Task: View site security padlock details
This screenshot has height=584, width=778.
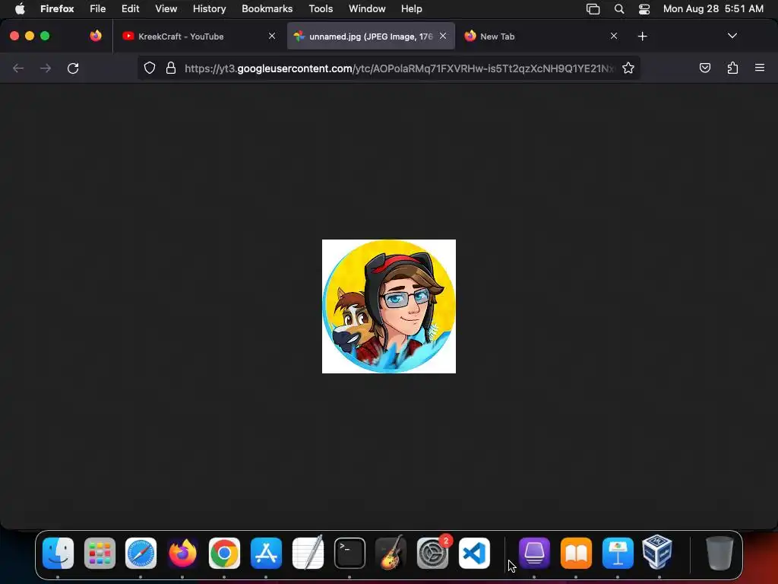Action: point(171,68)
